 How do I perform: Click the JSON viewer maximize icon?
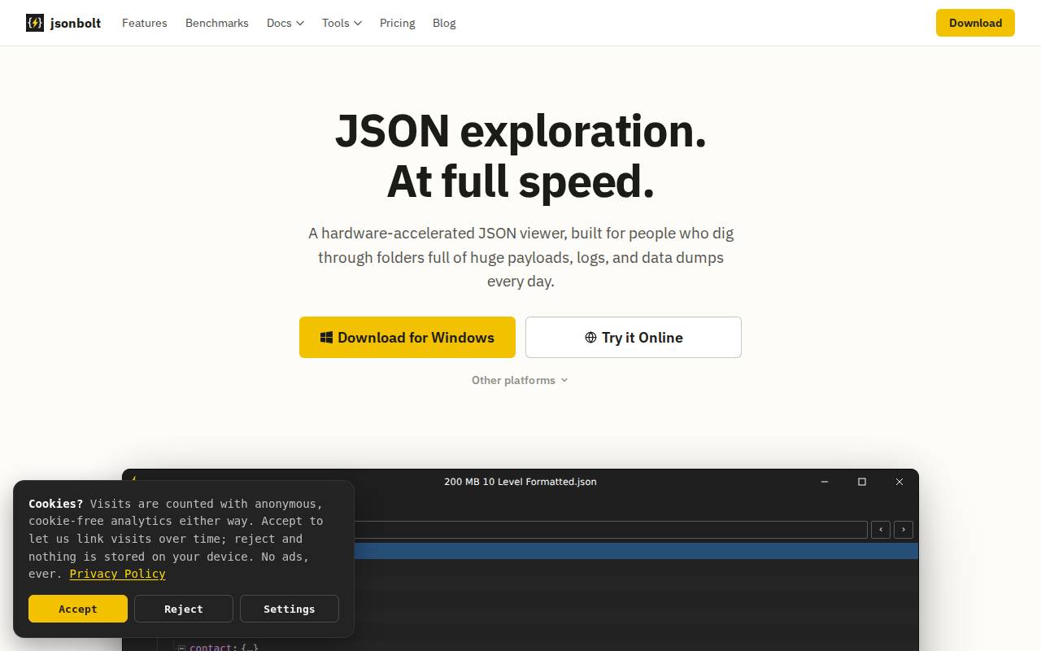click(862, 482)
